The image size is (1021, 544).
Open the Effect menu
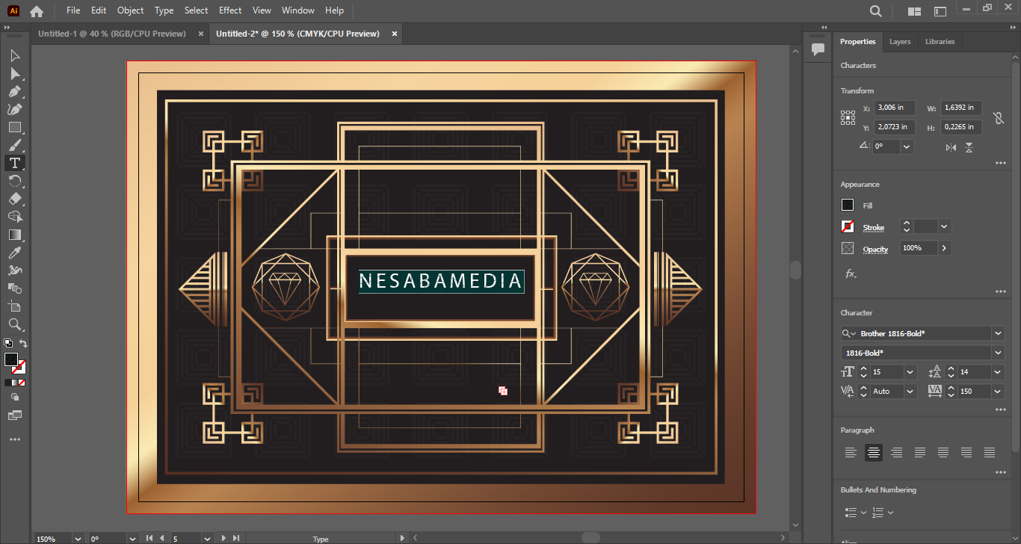[x=230, y=10]
